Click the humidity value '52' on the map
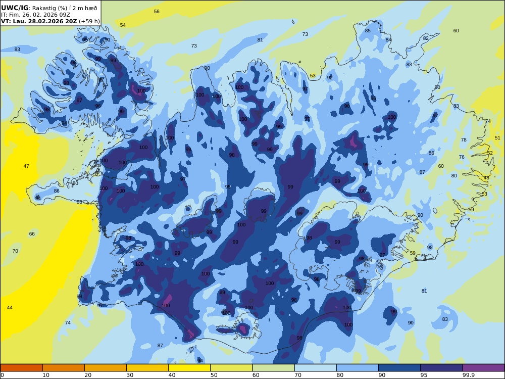The image size is (505, 379). click(490, 153)
